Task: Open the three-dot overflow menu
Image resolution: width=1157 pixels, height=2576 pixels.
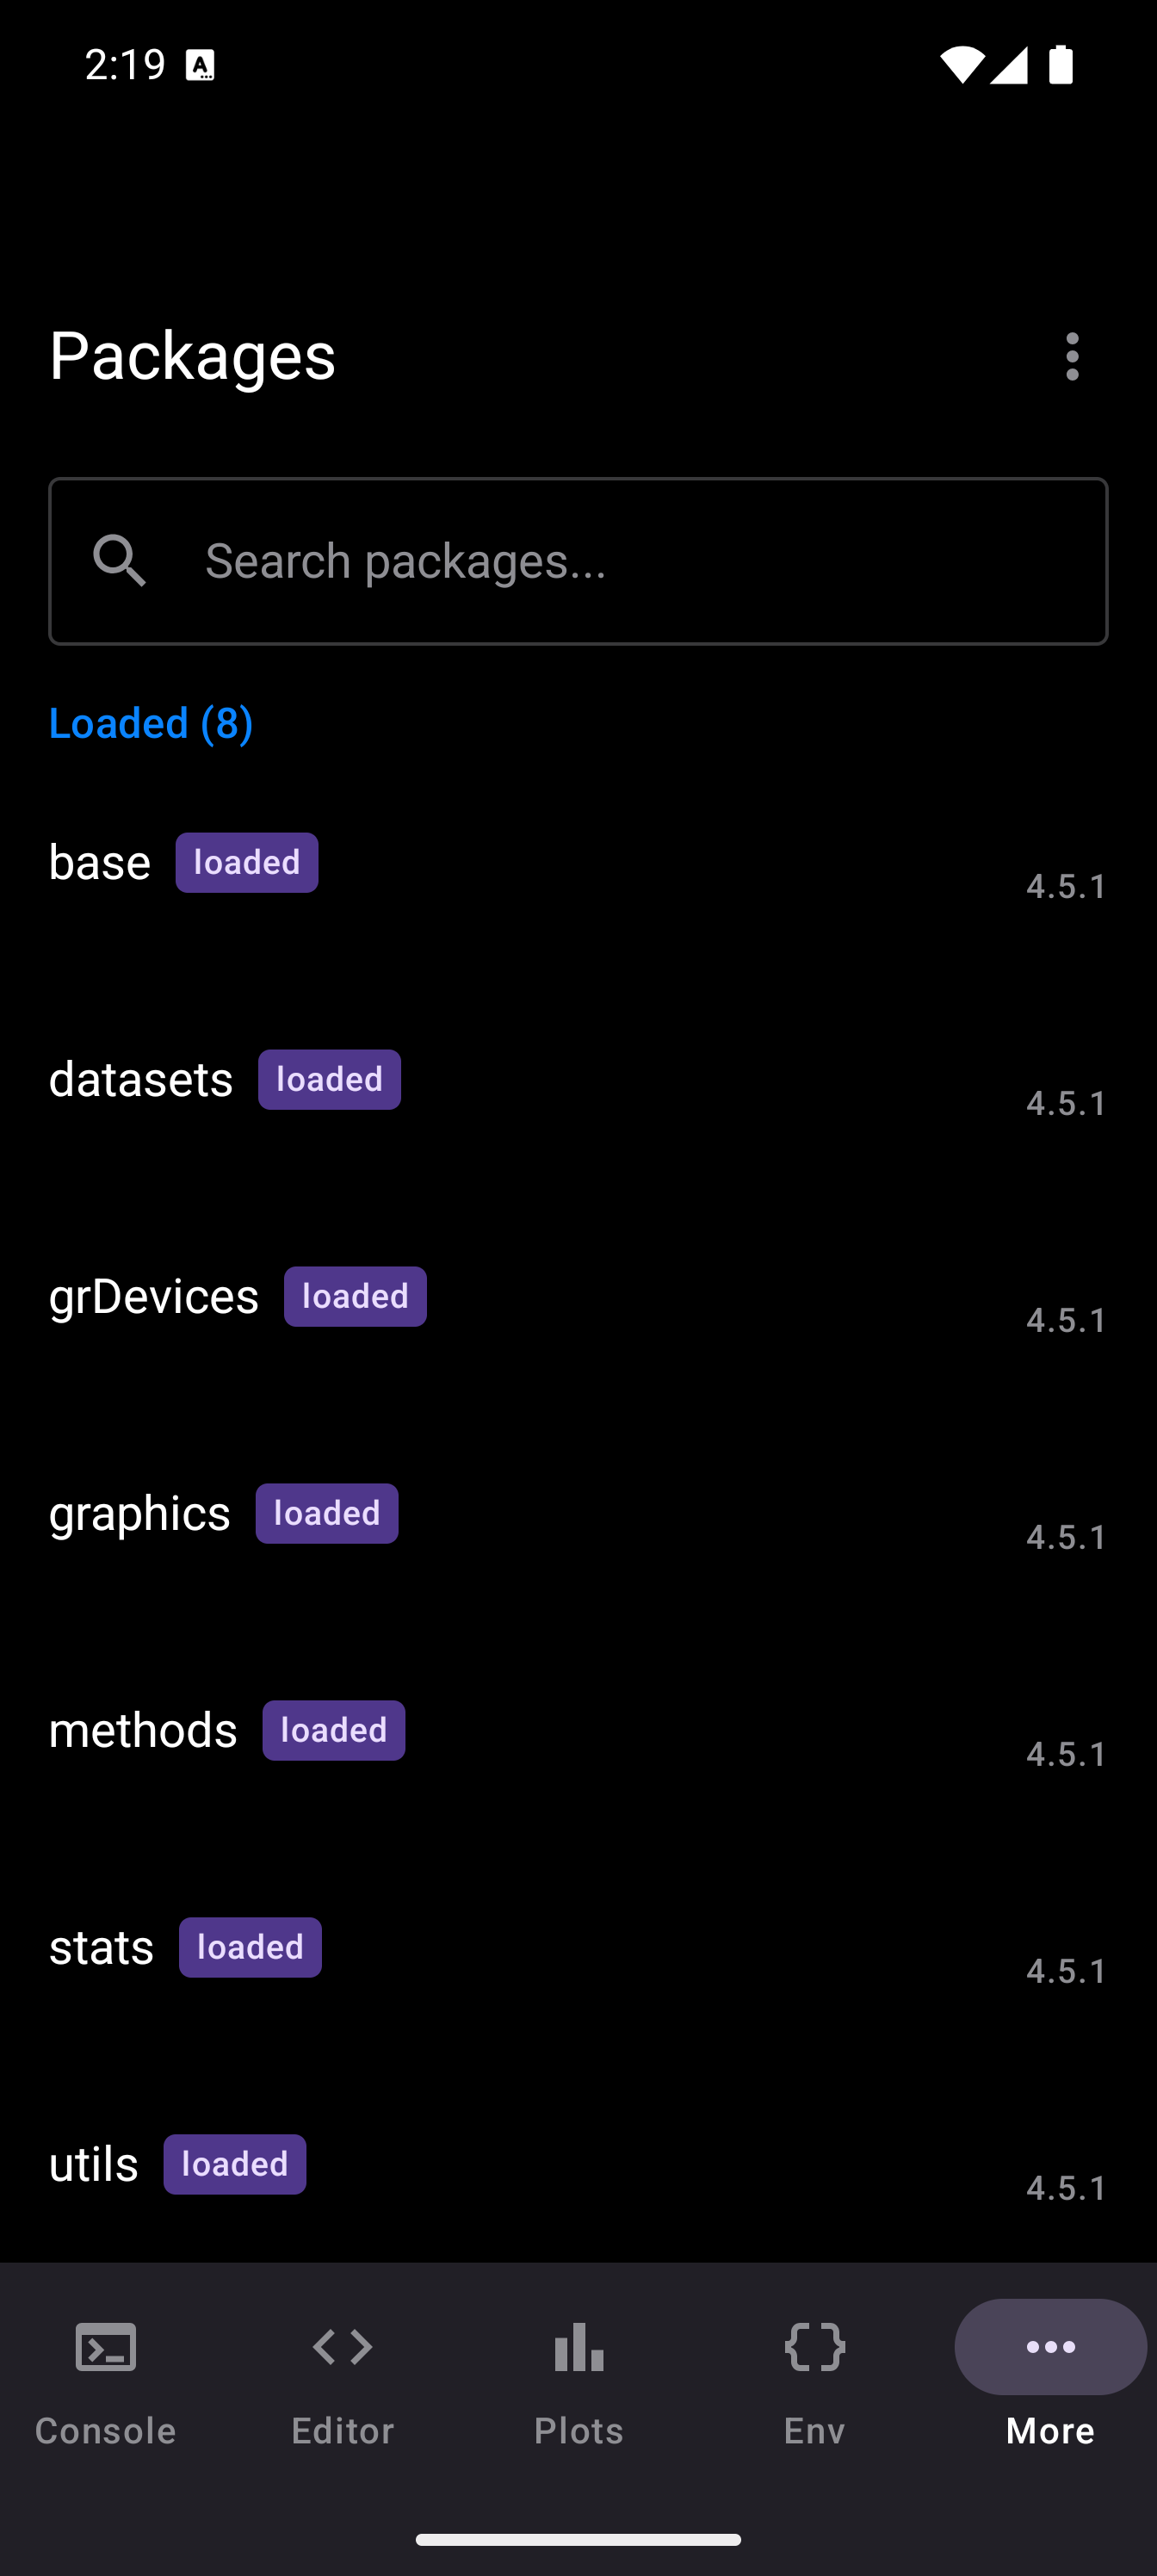Action: (x=1072, y=357)
